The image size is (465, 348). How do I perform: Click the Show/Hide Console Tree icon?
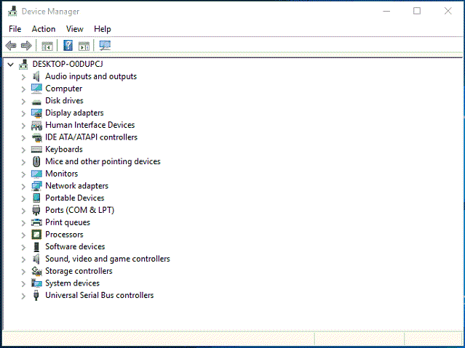pos(47,46)
